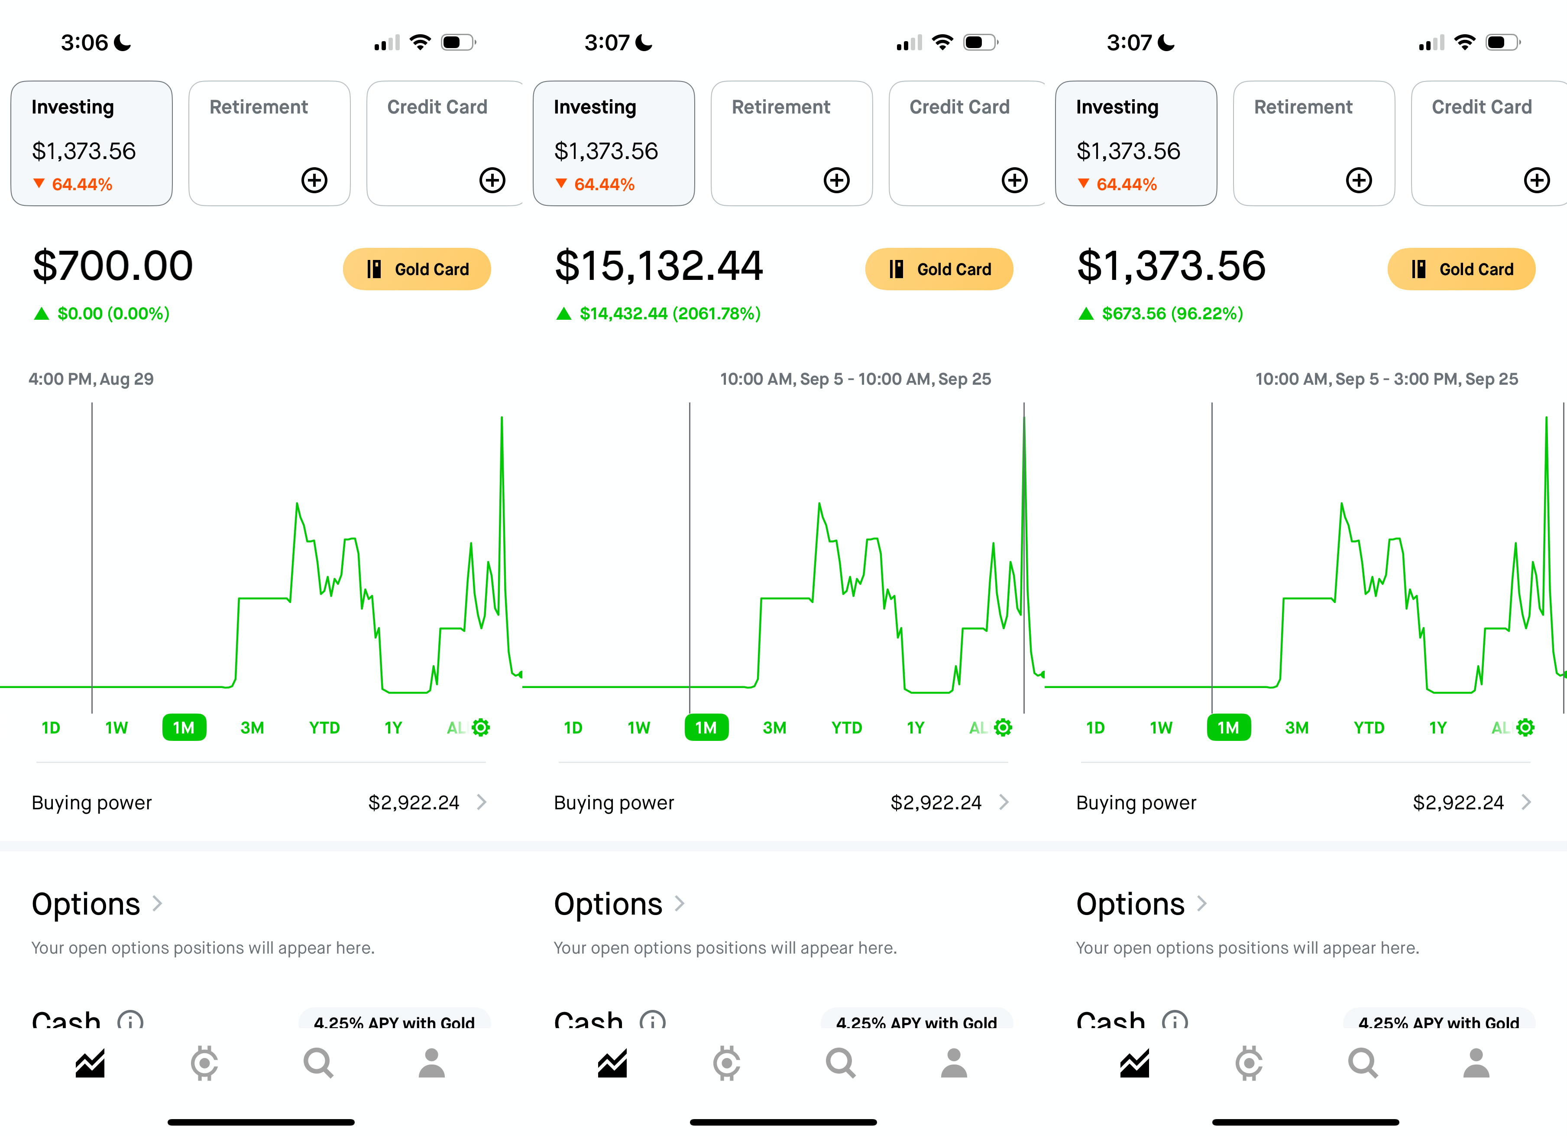Open profile person icon in rightmost bottom bar

pos(1476,1063)
